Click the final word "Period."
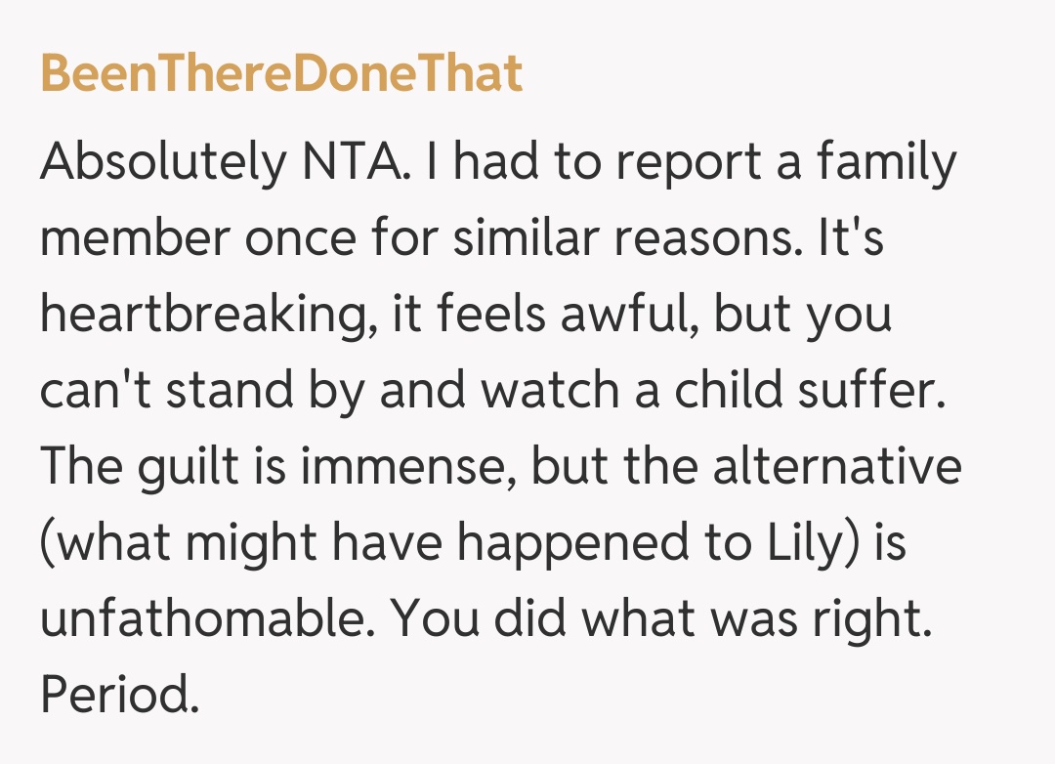 point(119,697)
